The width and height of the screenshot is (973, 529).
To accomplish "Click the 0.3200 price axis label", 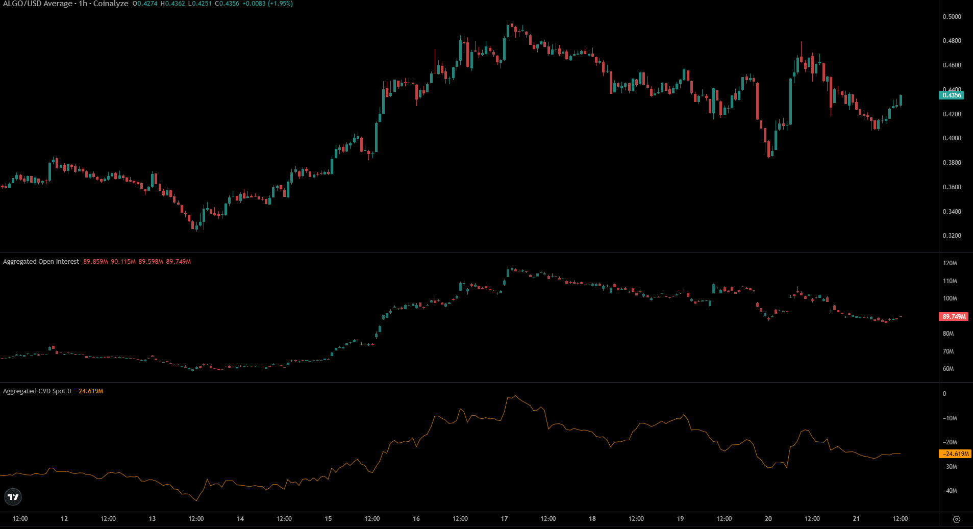I will coord(952,236).
